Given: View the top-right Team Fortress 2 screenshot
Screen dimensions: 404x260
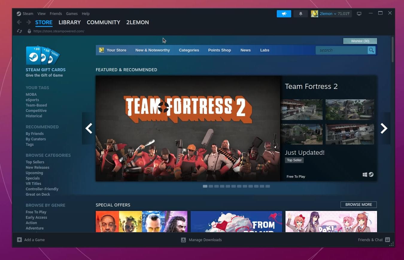Looking at the screenshot, I should [350, 110].
